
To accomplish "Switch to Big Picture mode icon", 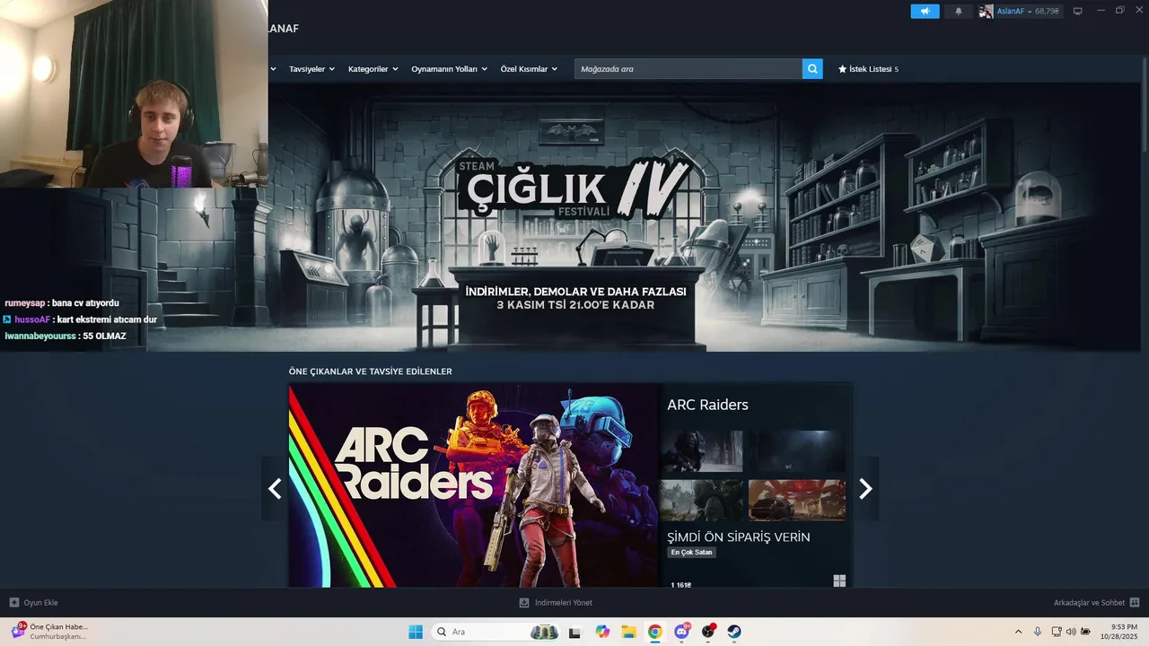I will 1077,11.
